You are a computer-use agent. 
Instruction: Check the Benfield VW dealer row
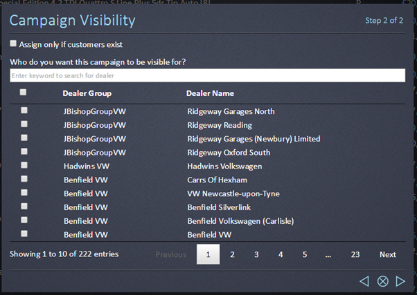24,234
